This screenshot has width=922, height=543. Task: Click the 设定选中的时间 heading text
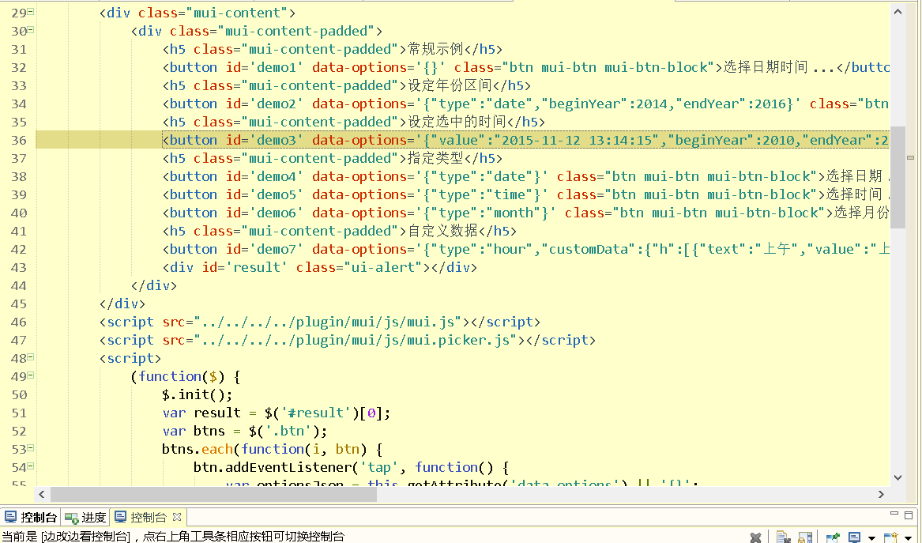457,122
